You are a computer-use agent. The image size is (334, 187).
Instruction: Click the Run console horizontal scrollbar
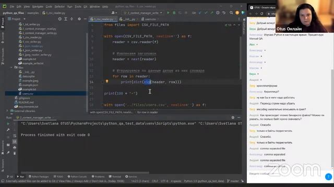pos(85,172)
